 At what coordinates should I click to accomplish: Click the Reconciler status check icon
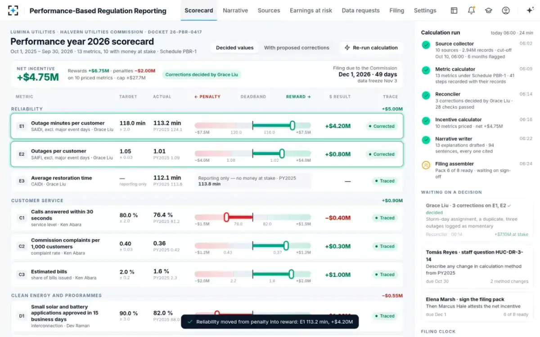pos(426,95)
